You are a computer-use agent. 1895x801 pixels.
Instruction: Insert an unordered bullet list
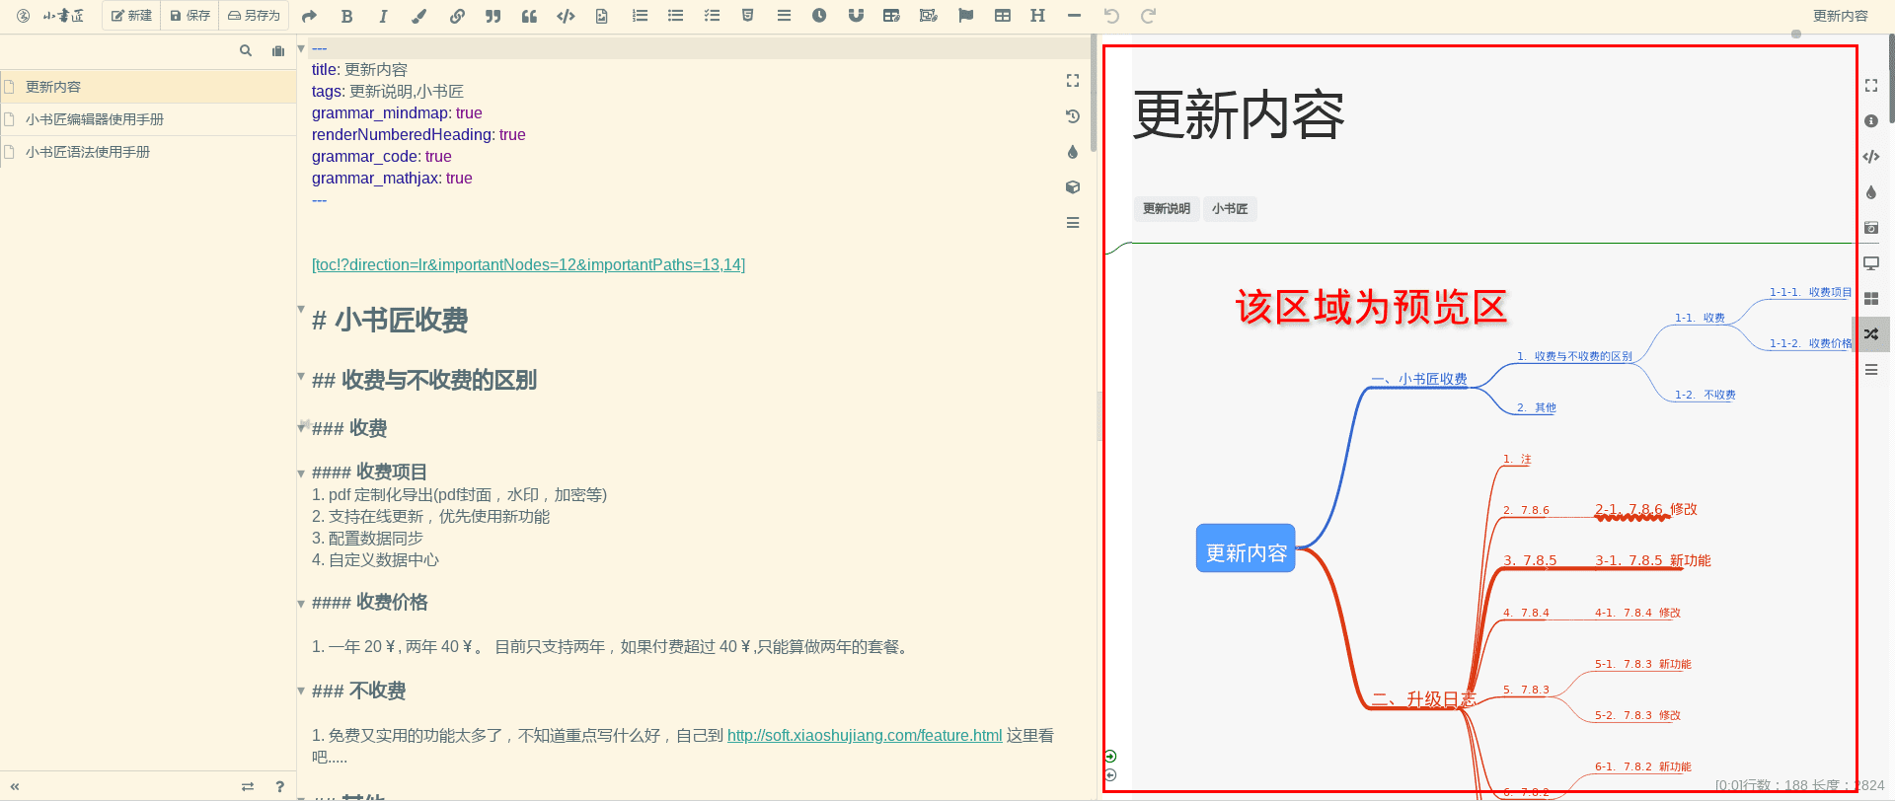675,16
